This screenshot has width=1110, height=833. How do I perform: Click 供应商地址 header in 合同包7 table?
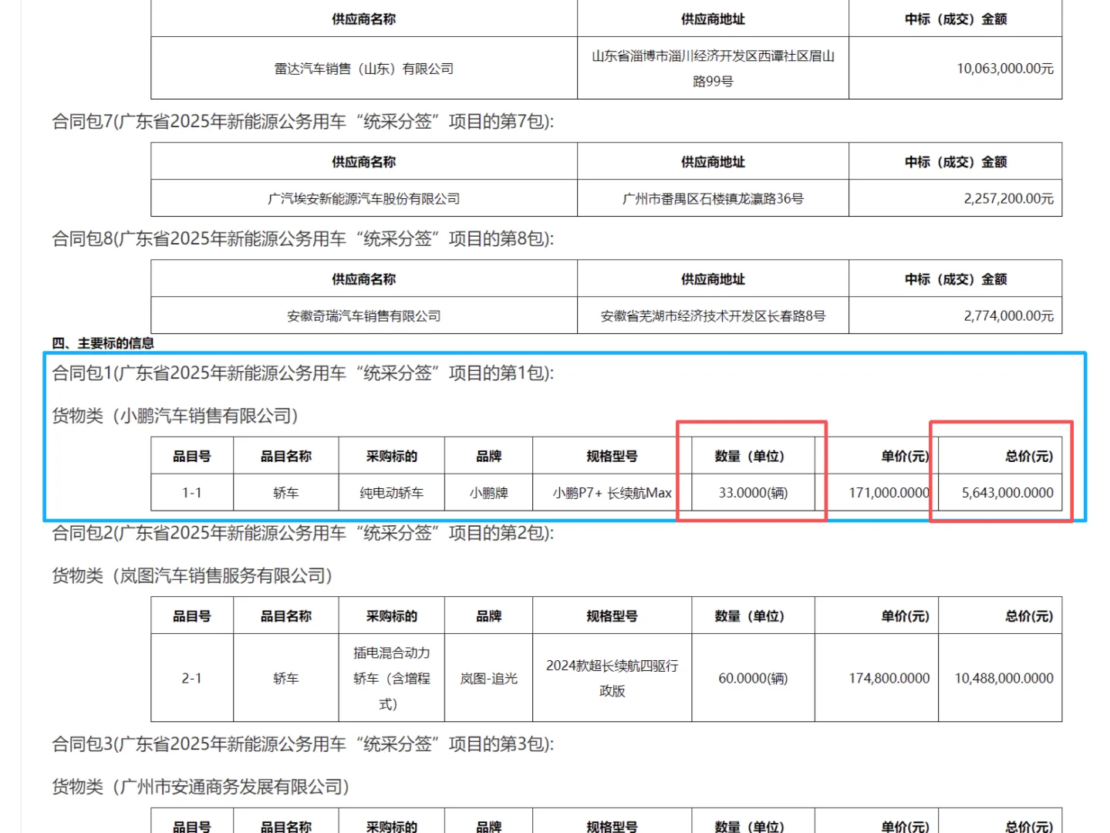713,162
